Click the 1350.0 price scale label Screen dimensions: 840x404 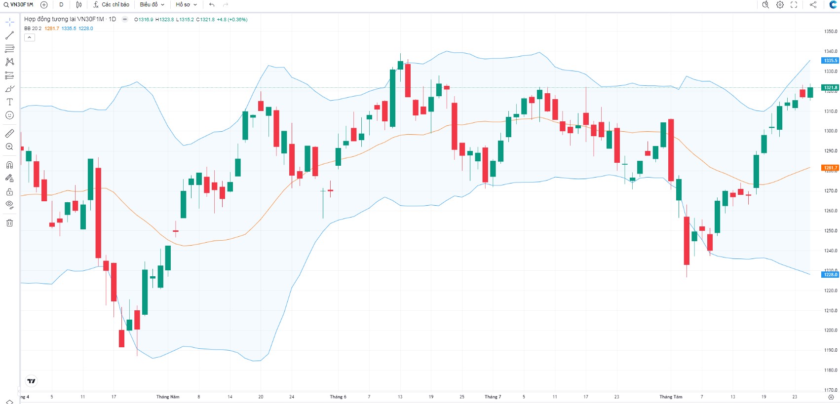click(x=831, y=32)
